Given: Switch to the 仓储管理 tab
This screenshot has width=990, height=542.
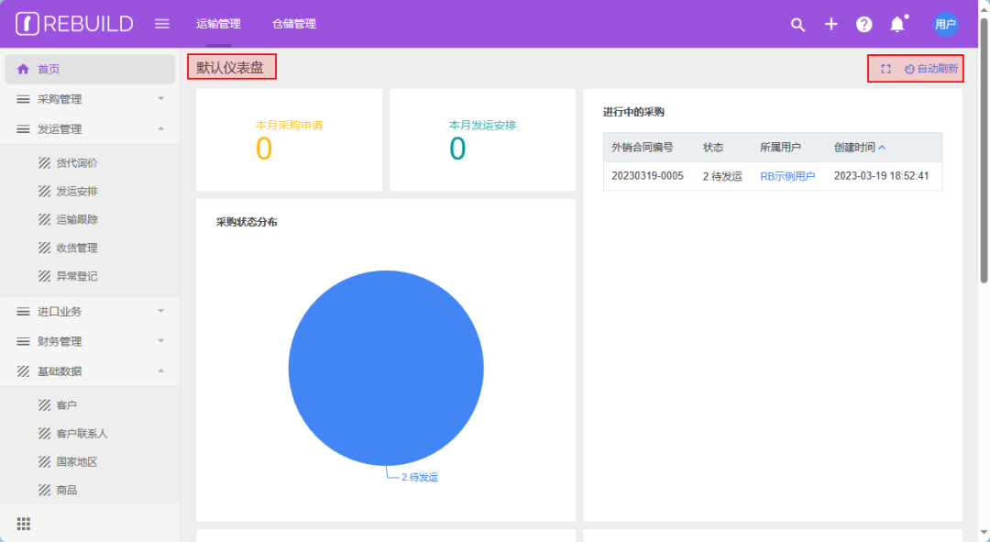Looking at the screenshot, I should coord(293,24).
